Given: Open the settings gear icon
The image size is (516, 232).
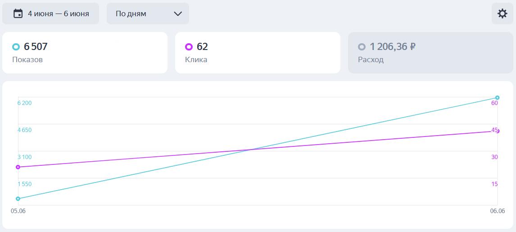Looking at the screenshot, I should [502, 14].
